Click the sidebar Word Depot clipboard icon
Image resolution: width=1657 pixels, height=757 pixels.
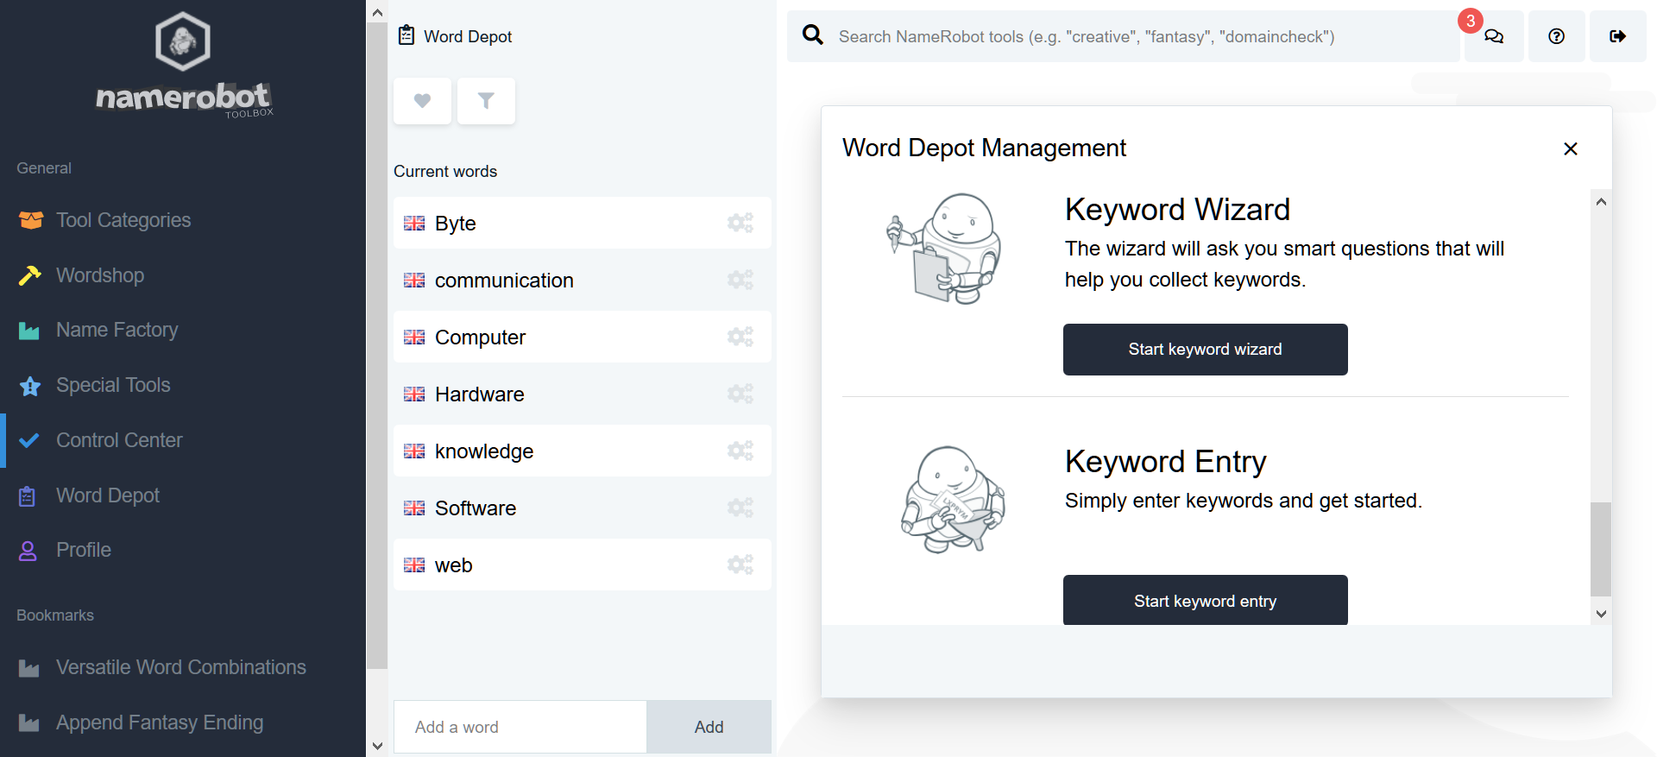pyautogui.click(x=28, y=496)
